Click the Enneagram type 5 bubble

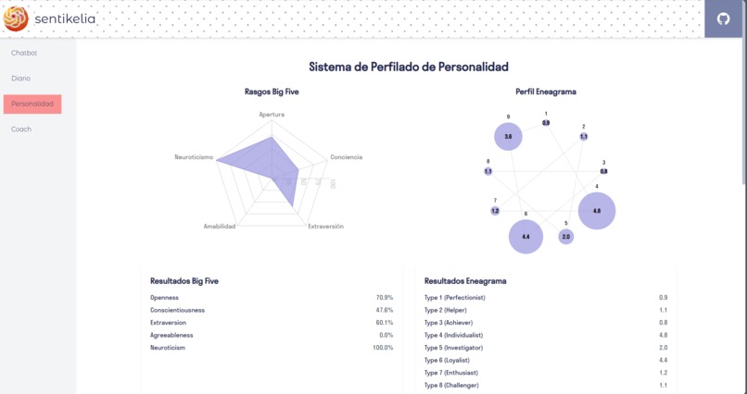click(566, 237)
